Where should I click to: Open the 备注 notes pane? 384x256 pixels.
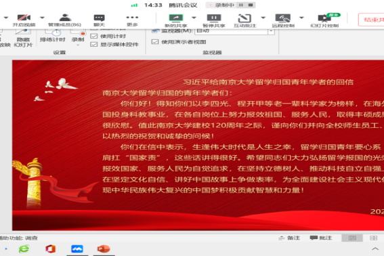coord(289,238)
